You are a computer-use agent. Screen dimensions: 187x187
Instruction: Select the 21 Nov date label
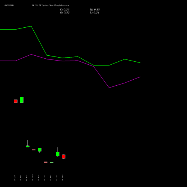(39, 178)
